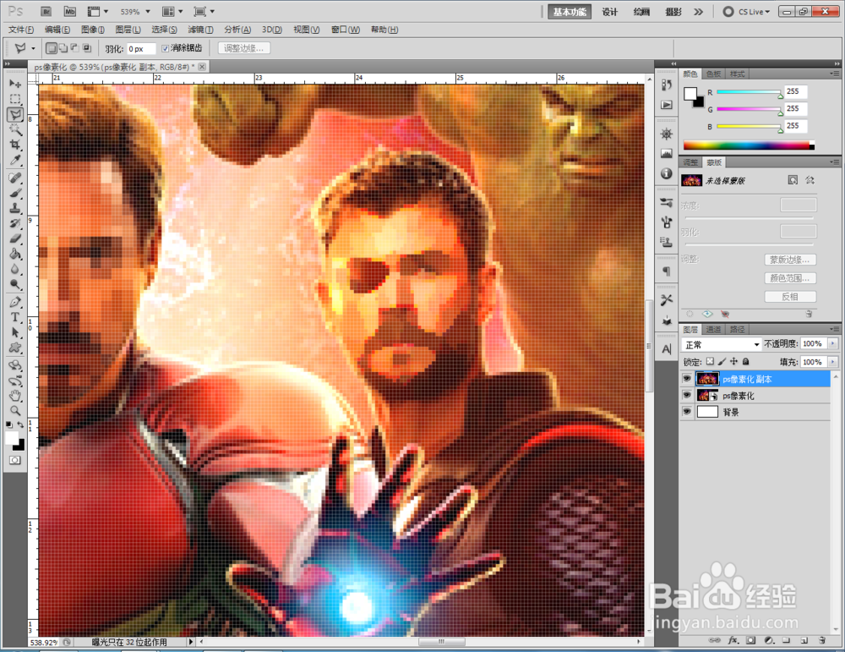Open the Layer Style fx menu
Image resolution: width=845 pixels, height=652 pixels.
coord(733,640)
